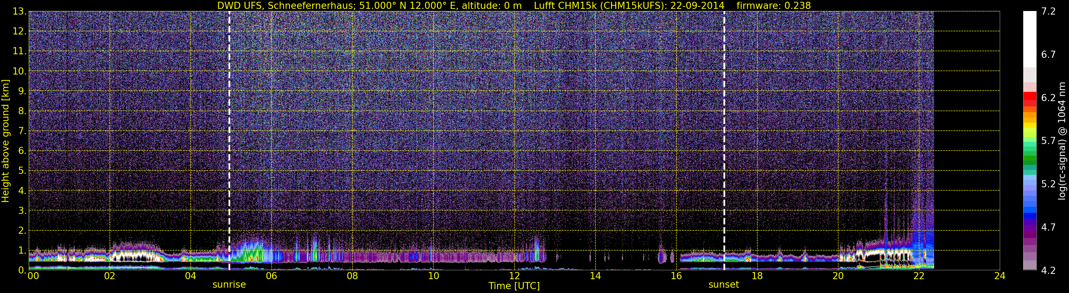Click the 7. tick on the height axis
The height and width of the screenshot is (293, 1069).
pos(22,131)
